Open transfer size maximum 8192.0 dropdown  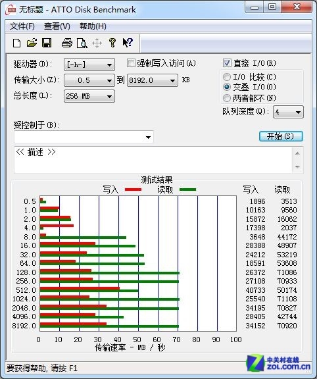click(153, 80)
